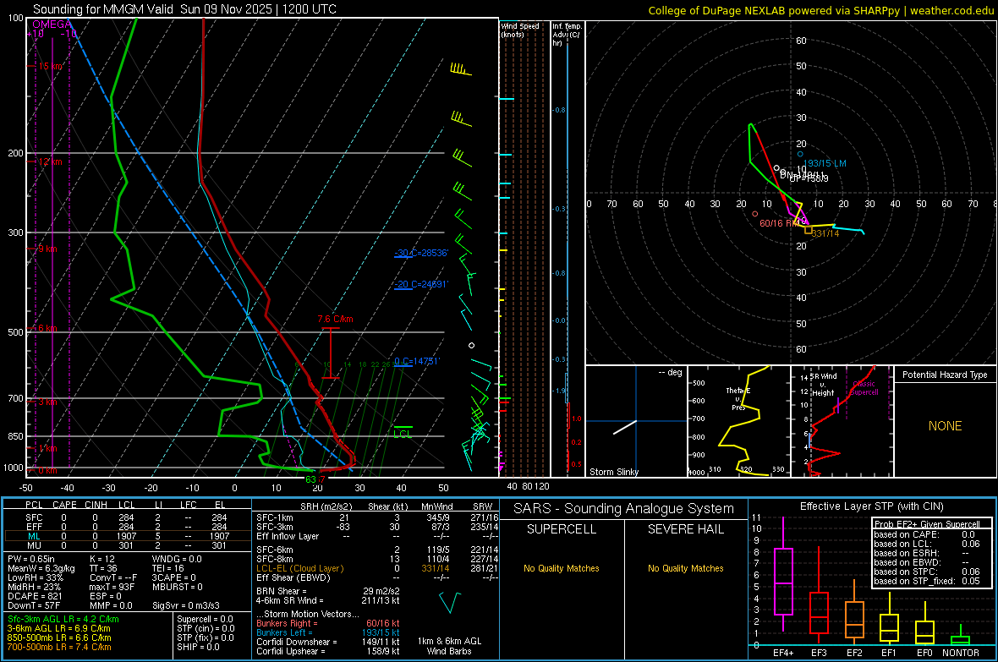Click the 7.6 C/km lapse rate label
The height and width of the screenshot is (662, 998).
tap(336, 319)
